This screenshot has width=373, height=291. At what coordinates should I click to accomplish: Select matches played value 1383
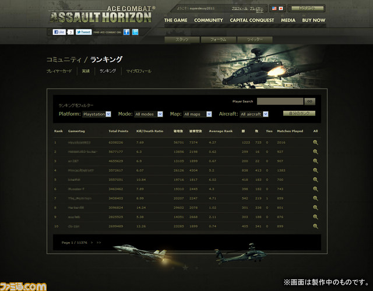(281, 171)
